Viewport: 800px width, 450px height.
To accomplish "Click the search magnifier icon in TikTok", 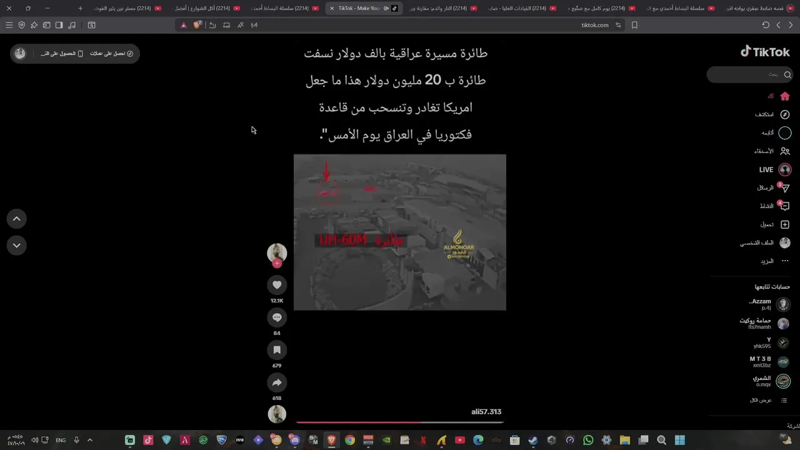I will pyautogui.click(x=787, y=74).
